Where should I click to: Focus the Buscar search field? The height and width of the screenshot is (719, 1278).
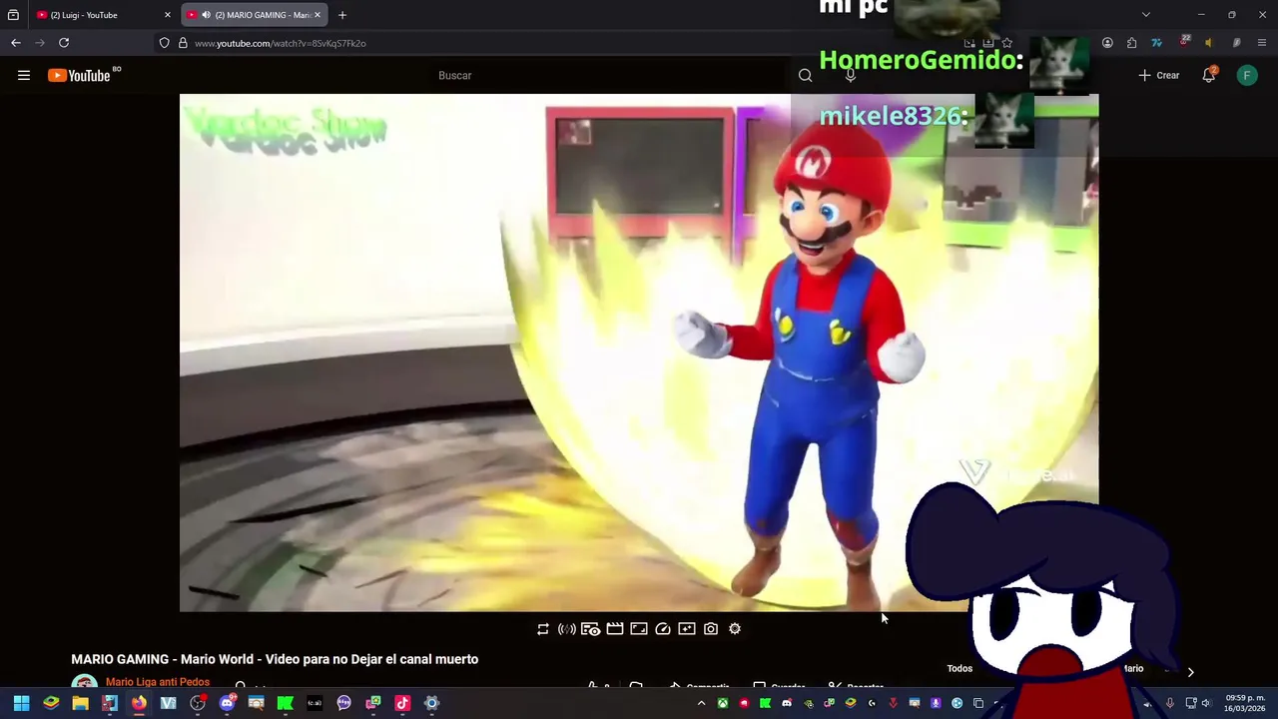click(609, 75)
